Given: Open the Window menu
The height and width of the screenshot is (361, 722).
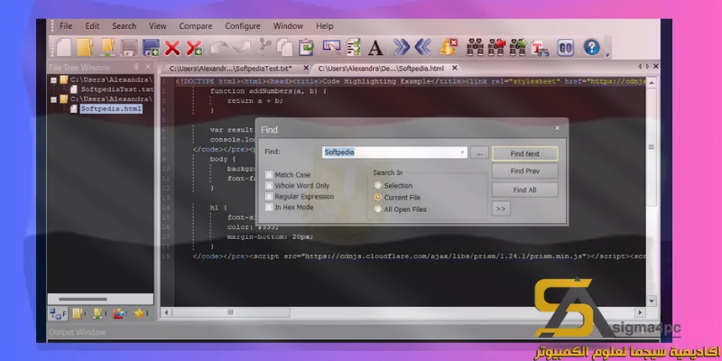Looking at the screenshot, I should [288, 26].
